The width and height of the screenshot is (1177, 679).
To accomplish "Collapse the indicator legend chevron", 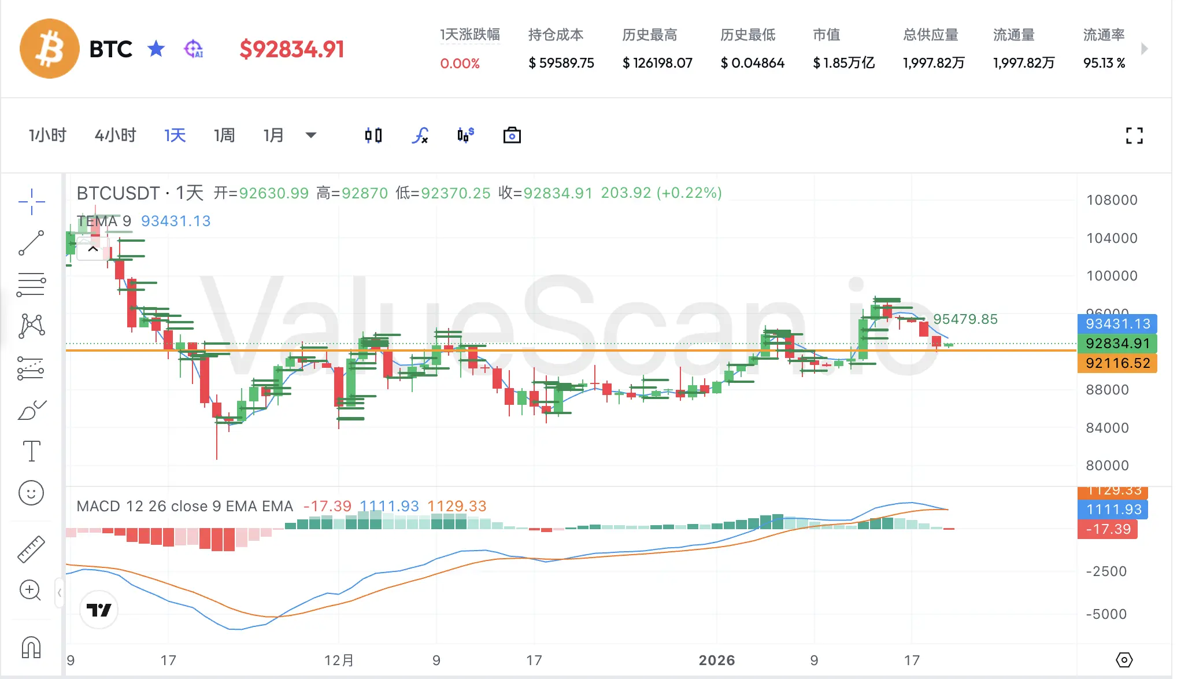I will pos(93,249).
